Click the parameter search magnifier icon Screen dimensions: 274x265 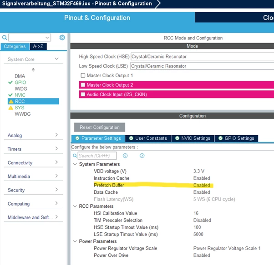point(75,156)
